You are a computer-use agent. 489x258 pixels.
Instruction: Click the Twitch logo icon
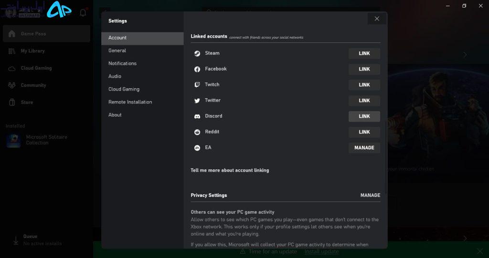(197, 85)
